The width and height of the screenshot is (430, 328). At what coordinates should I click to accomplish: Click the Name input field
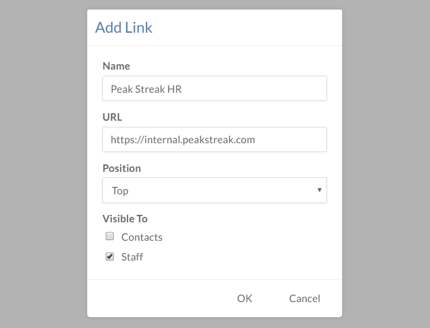click(214, 89)
